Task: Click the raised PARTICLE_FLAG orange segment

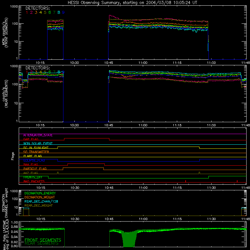Action: (x=83, y=168)
